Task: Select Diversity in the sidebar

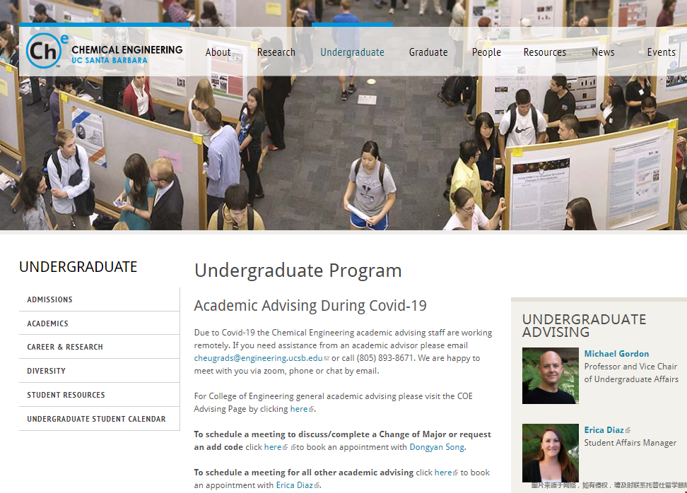Action: (47, 371)
